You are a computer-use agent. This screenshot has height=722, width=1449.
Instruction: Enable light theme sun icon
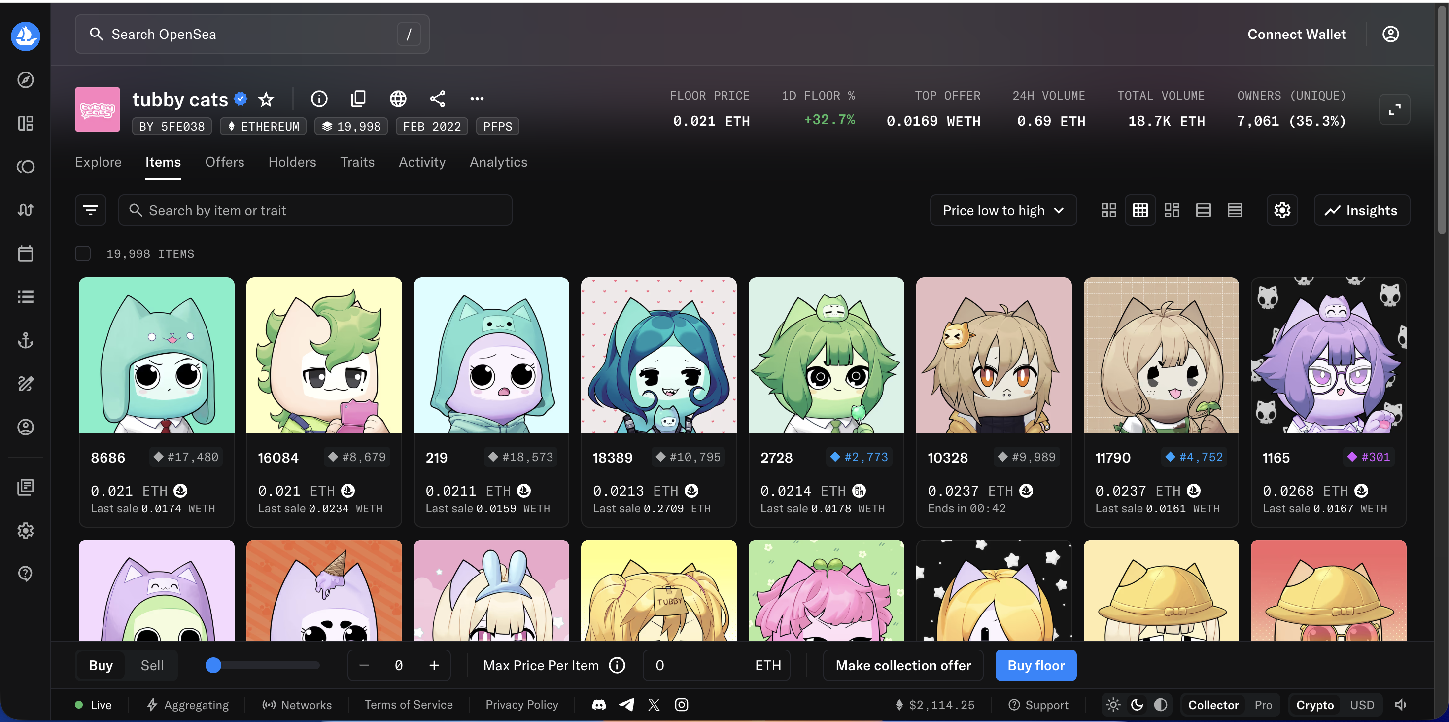pos(1113,705)
